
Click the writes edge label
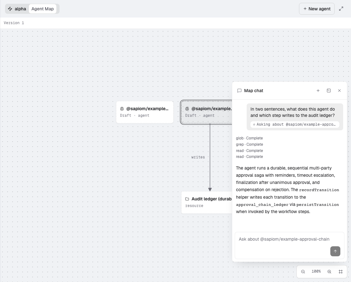point(198,157)
